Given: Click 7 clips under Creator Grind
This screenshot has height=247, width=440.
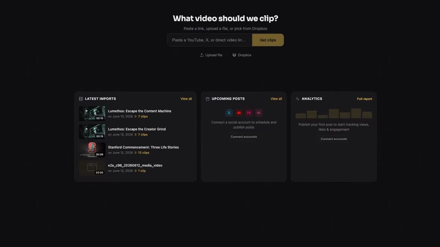Looking at the screenshot, I should pyautogui.click(x=143, y=135).
